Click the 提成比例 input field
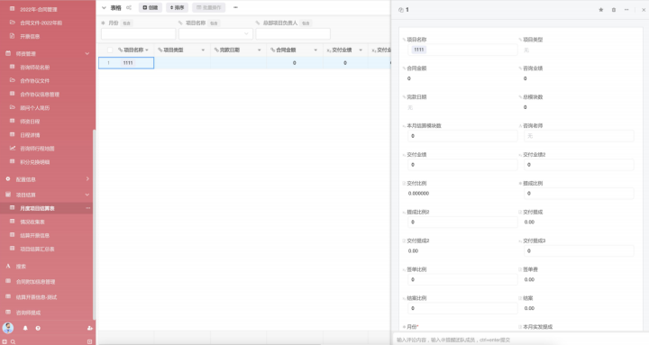This screenshot has height=345, width=649. (x=579, y=193)
